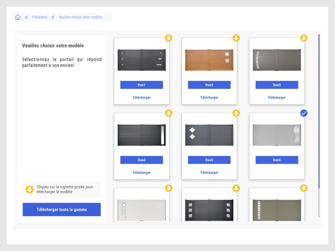Open the Précédent breadcrumb item
Screen dimensions: 335x251
pyautogui.click(x=40, y=17)
